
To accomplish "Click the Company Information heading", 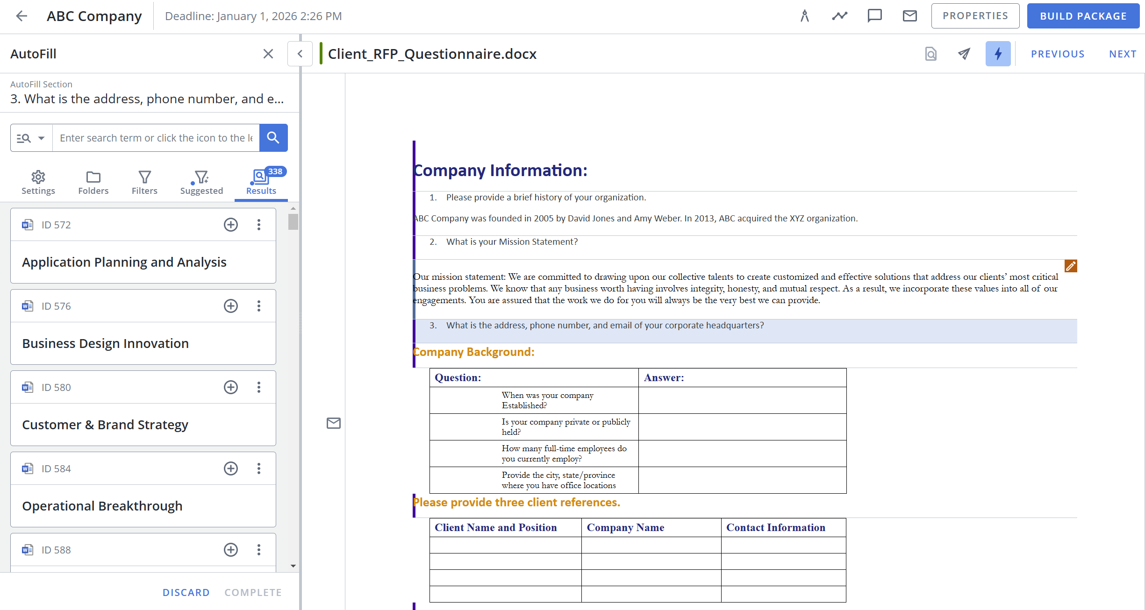I will click(500, 170).
